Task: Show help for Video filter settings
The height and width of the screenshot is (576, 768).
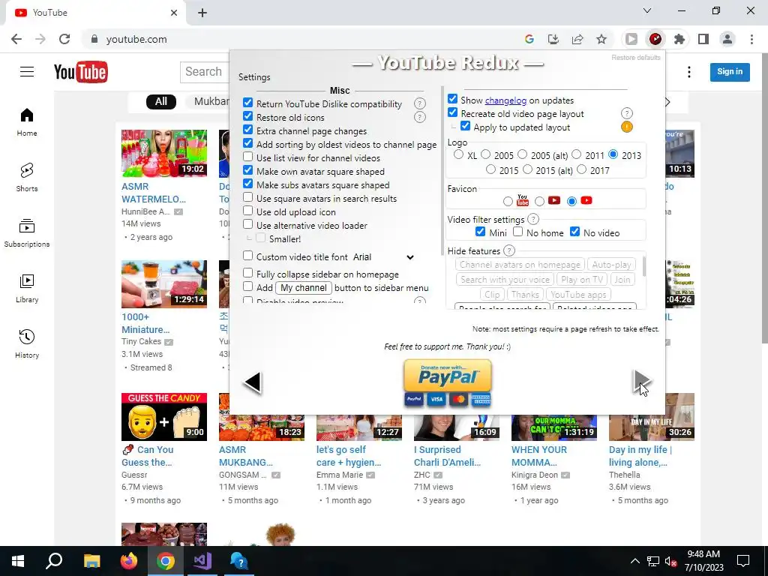Action: pyautogui.click(x=533, y=219)
